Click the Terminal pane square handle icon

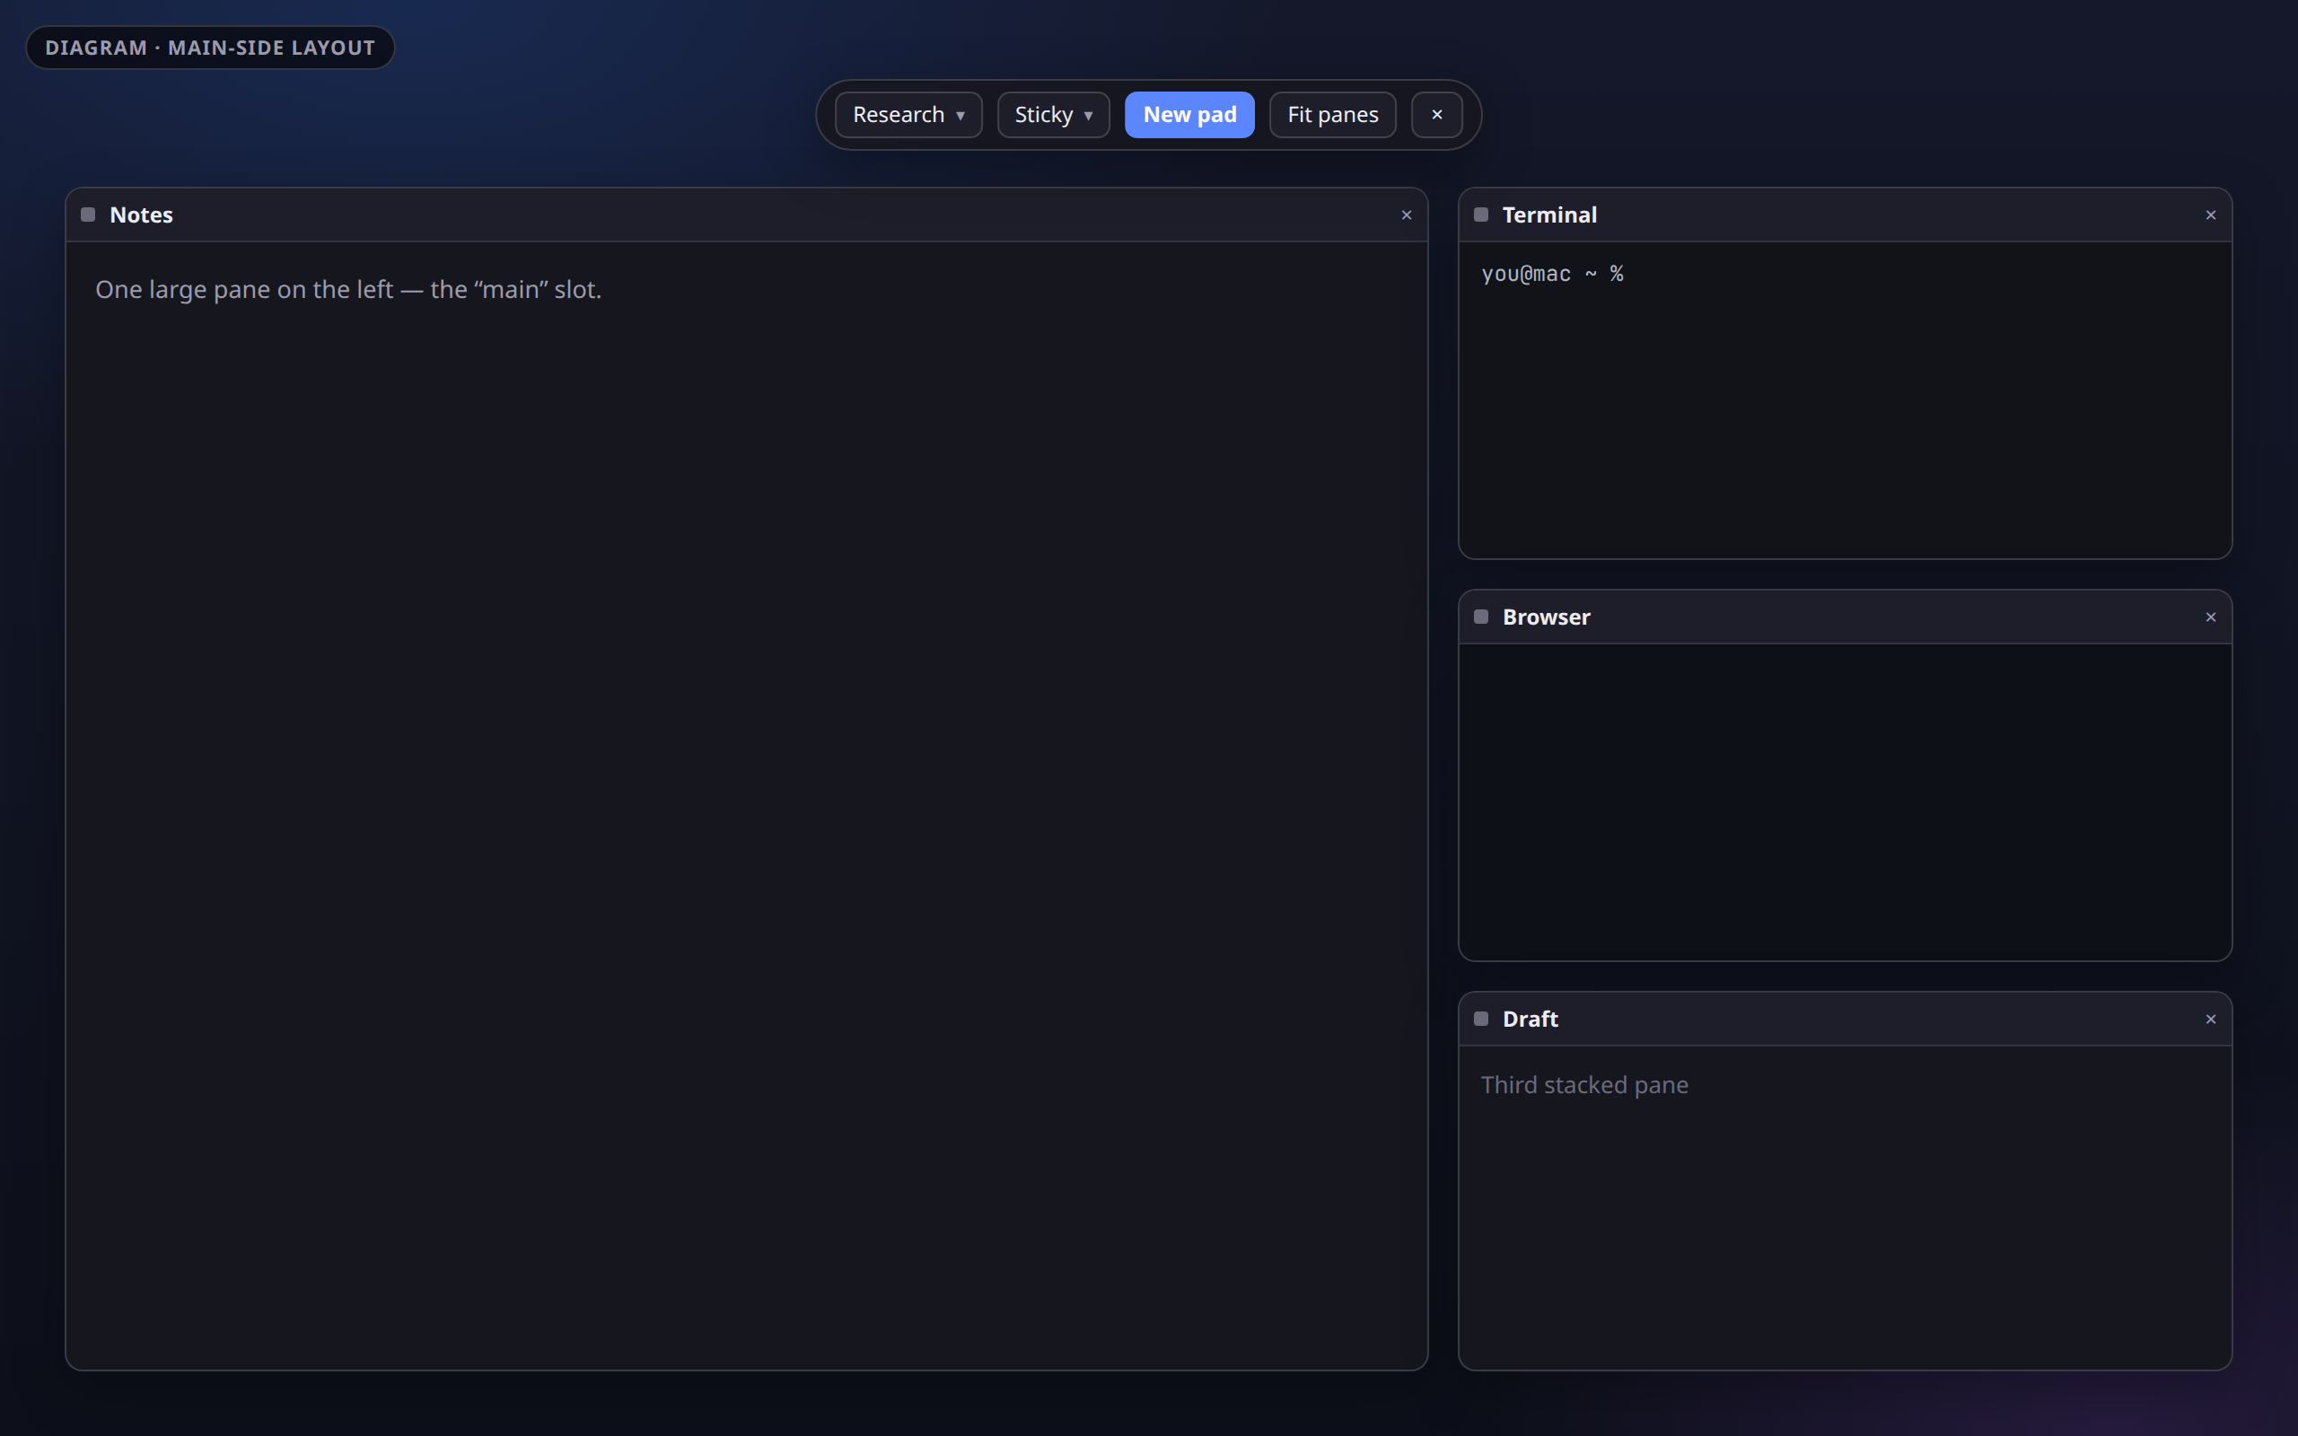pyautogui.click(x=1480, y=215)
